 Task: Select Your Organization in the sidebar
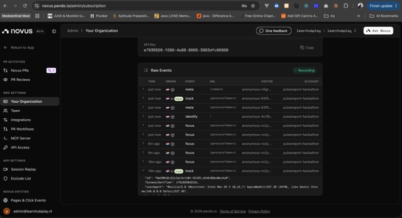(29, 101)
